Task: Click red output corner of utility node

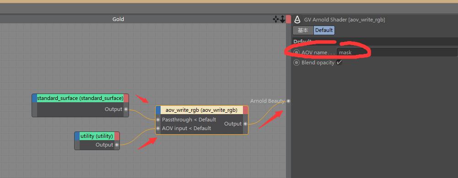Action: tap(117, 136)
